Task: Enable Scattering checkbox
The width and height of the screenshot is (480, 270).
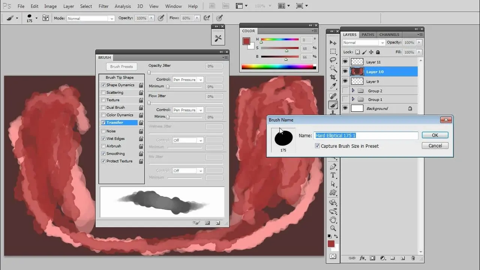Action: [x=103, y=93]
